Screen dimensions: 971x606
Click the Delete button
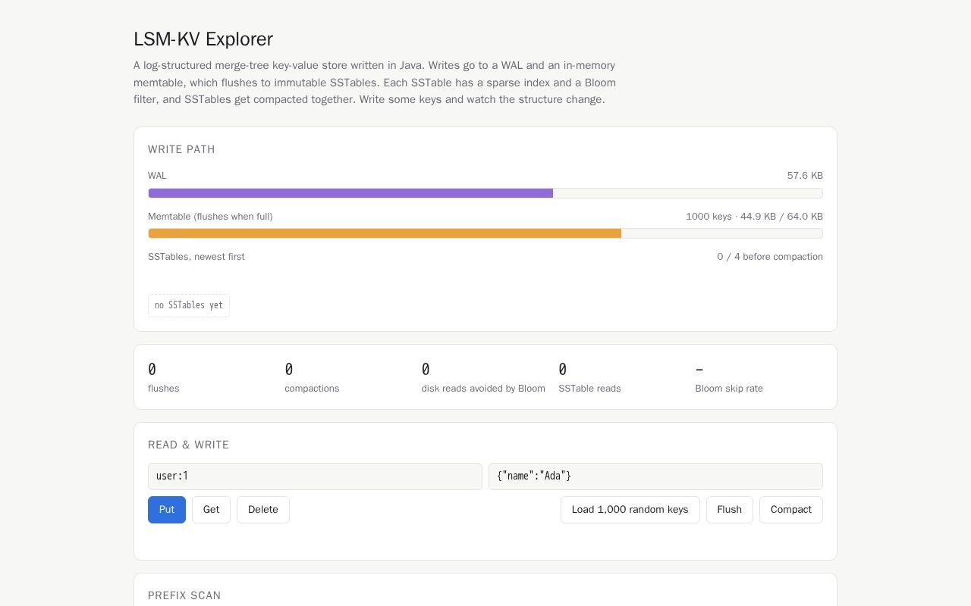[x=263, y=510]
